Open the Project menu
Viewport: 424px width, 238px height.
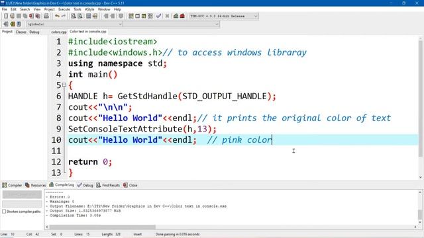[50, 9]
